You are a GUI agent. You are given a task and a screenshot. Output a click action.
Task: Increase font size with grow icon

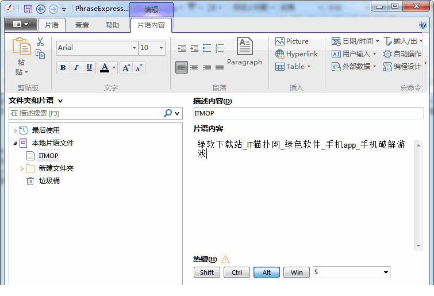coord(126,68)
